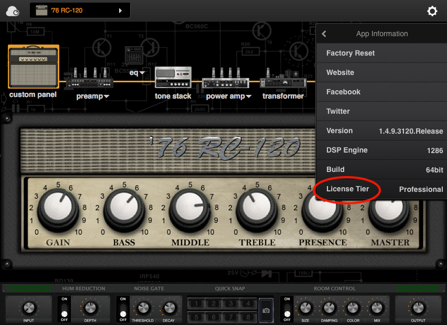Open the Website menu entry

(382, 73)
